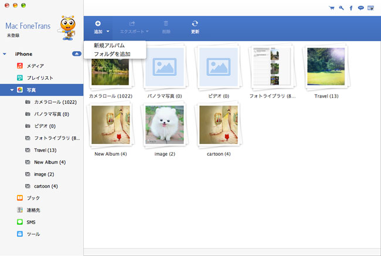Collapse the iPhone device tree
The height and width of the screenshot is (256, 381).
[5, 54]
